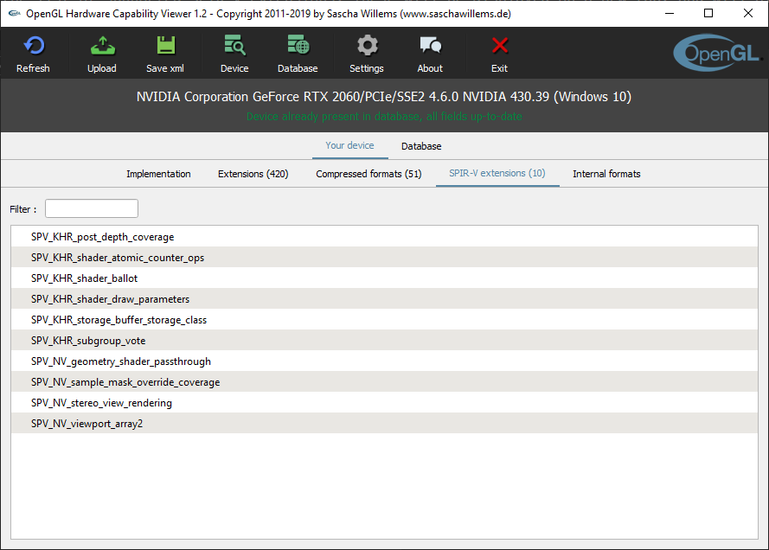Show the About dialog icon
Viewport: 769px width, 550px height.
pos(430,46)
